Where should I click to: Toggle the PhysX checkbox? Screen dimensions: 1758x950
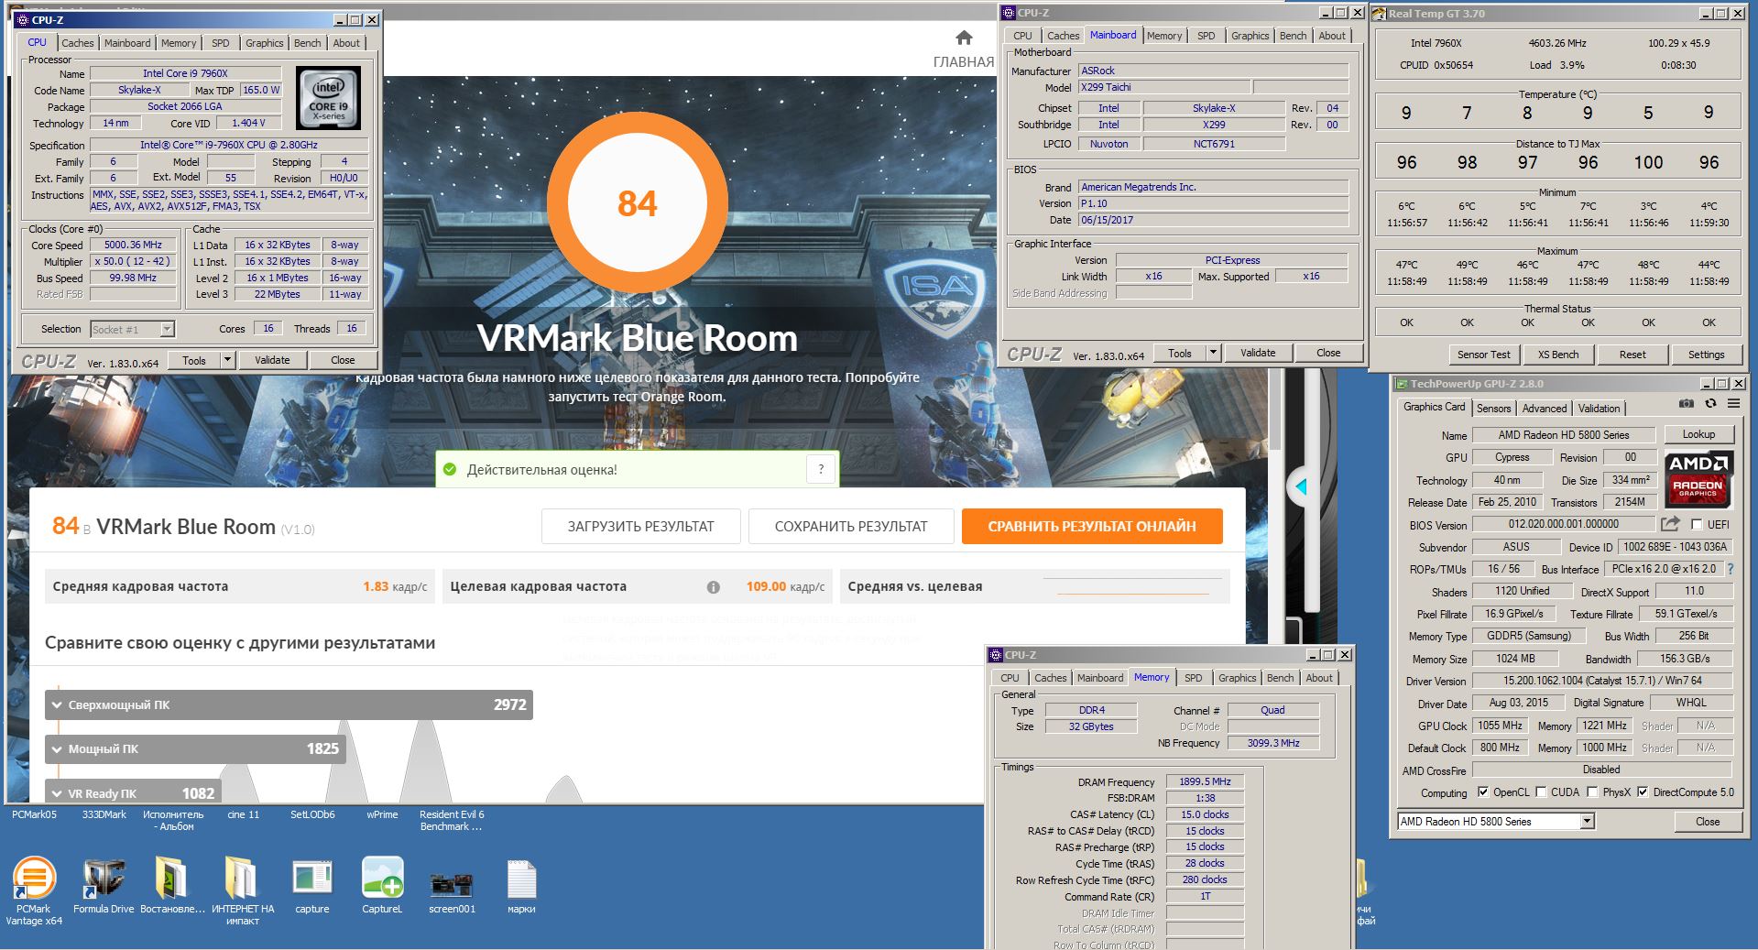tap(1592, 792)
